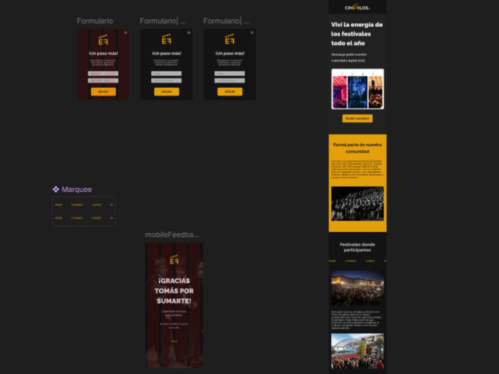Click the ENVIAR button in the rightmost Formulario
Image resolution: width=499 pixels, height=374 pixels.
(230, 92)
